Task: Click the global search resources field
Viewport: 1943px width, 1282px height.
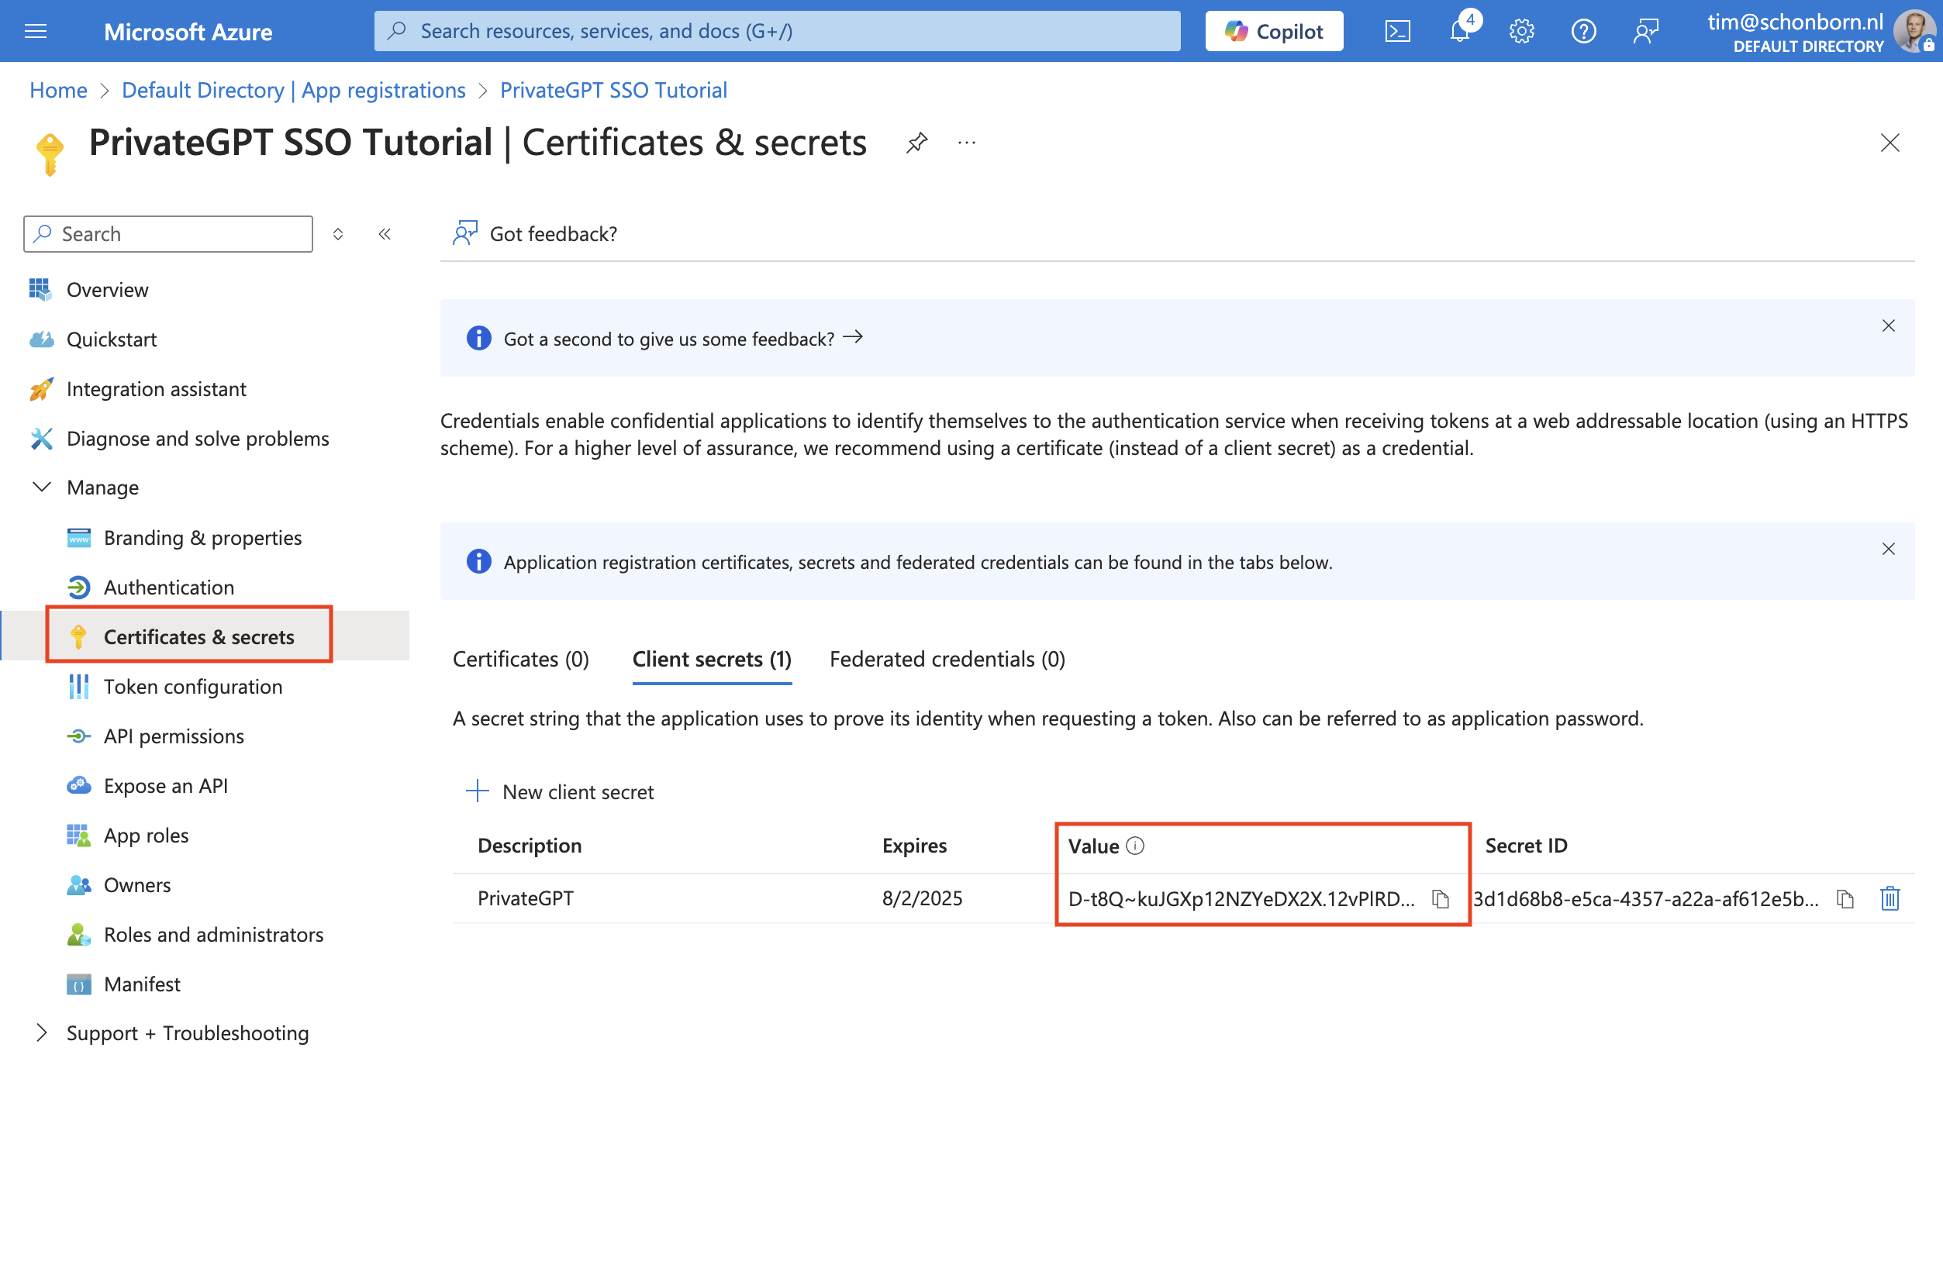Action: (x=777, y=31)
